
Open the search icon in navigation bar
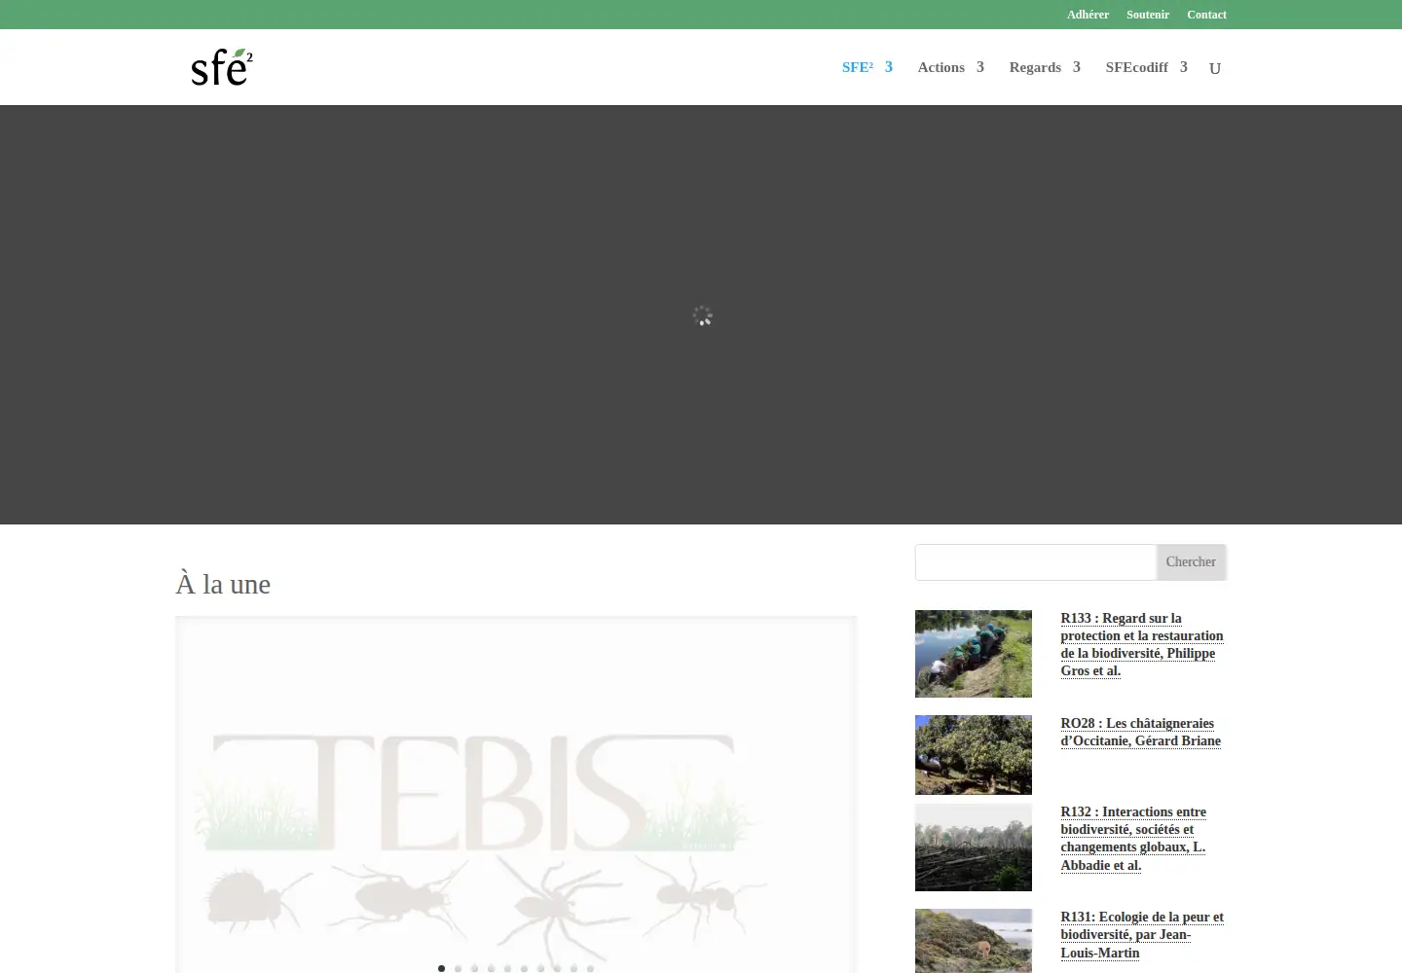click(1215, 68)
